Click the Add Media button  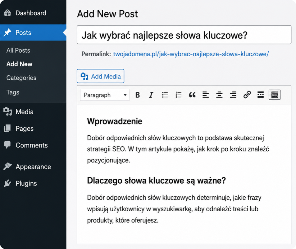click(100, 76)
